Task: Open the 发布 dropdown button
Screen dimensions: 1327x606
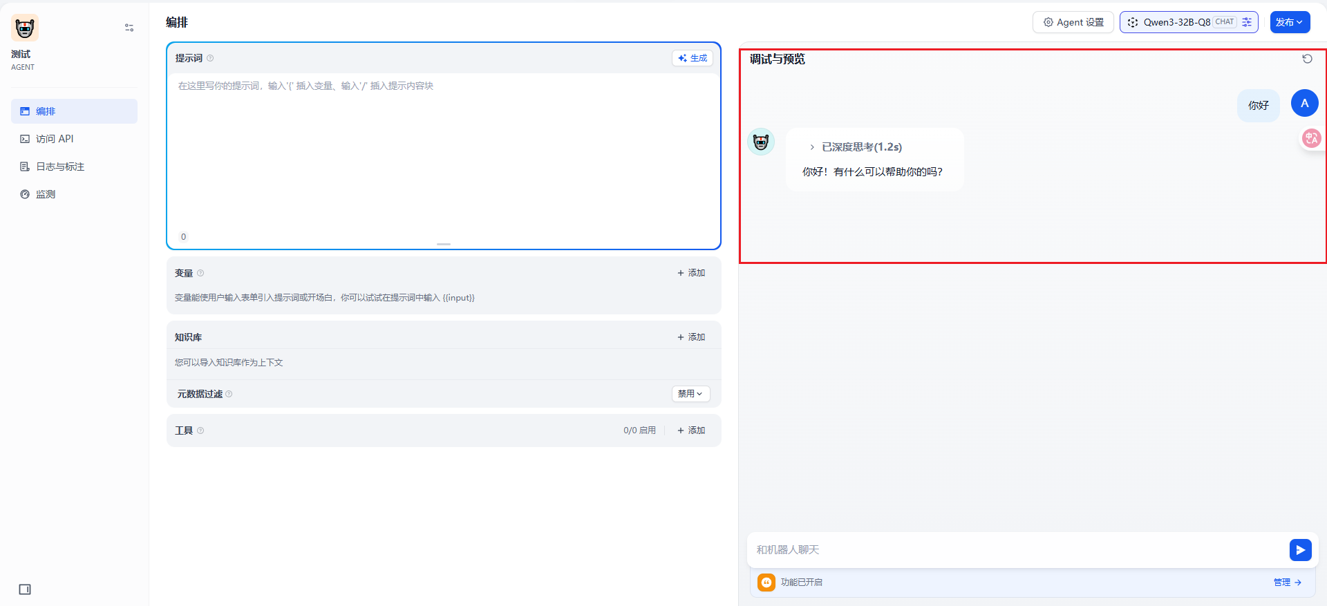Action: [x=1290, y=22]
